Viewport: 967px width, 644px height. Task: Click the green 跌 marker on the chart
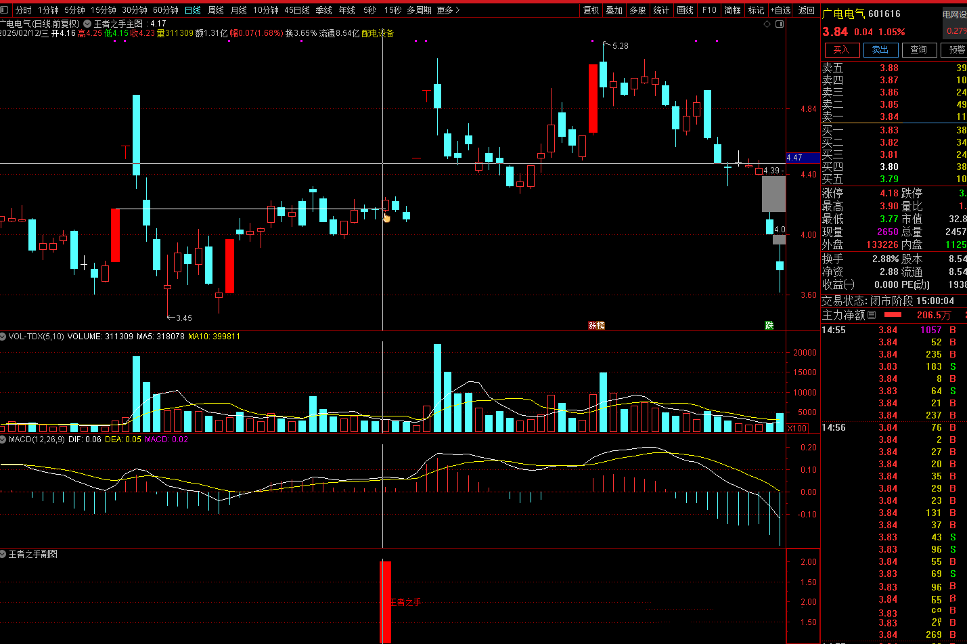click(769, 326)
